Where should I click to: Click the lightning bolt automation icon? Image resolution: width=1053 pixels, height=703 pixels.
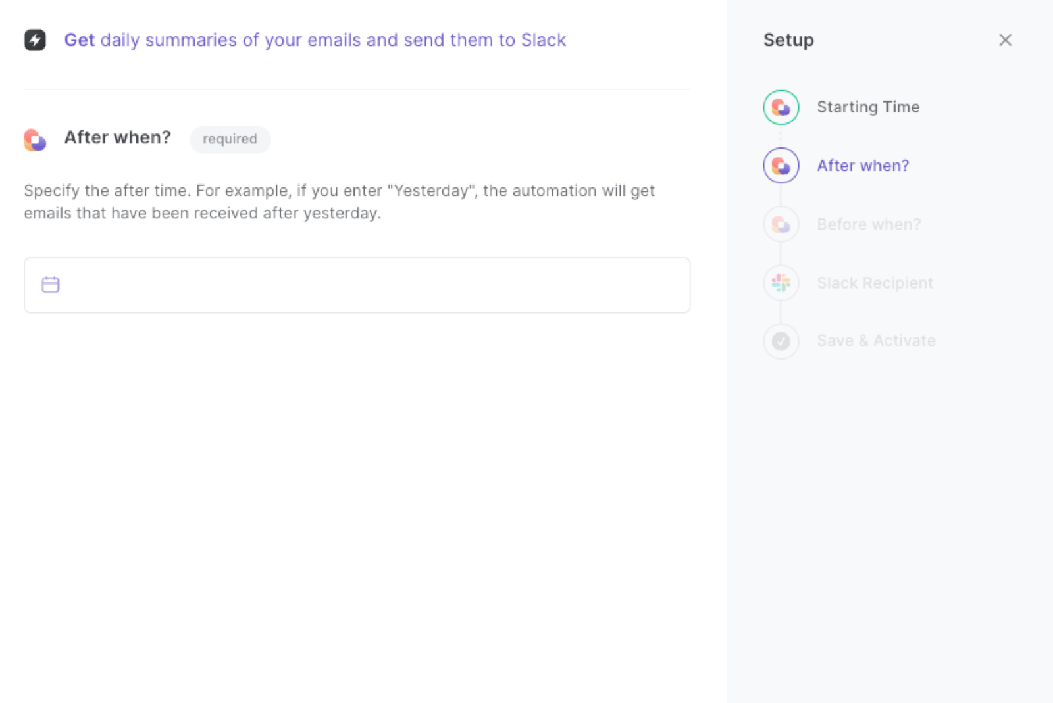pyautogui.click(x=35, y=40)
